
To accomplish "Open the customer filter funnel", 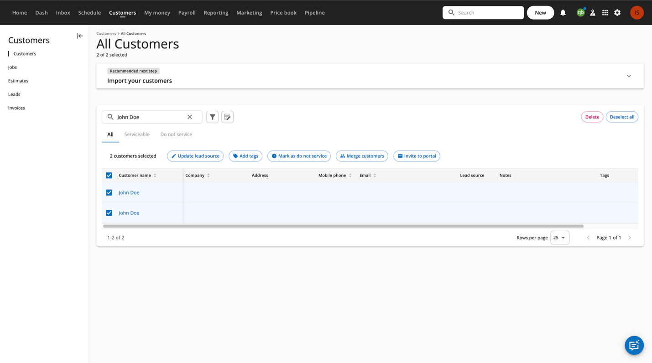I will click(213, 117).
